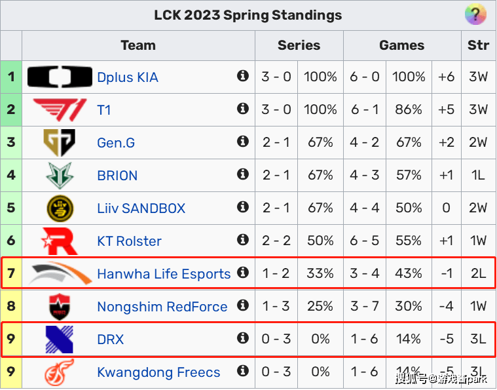Open the rainbow help question-mark icon
Screen dimensions: 497x390
tap(475, 14)
